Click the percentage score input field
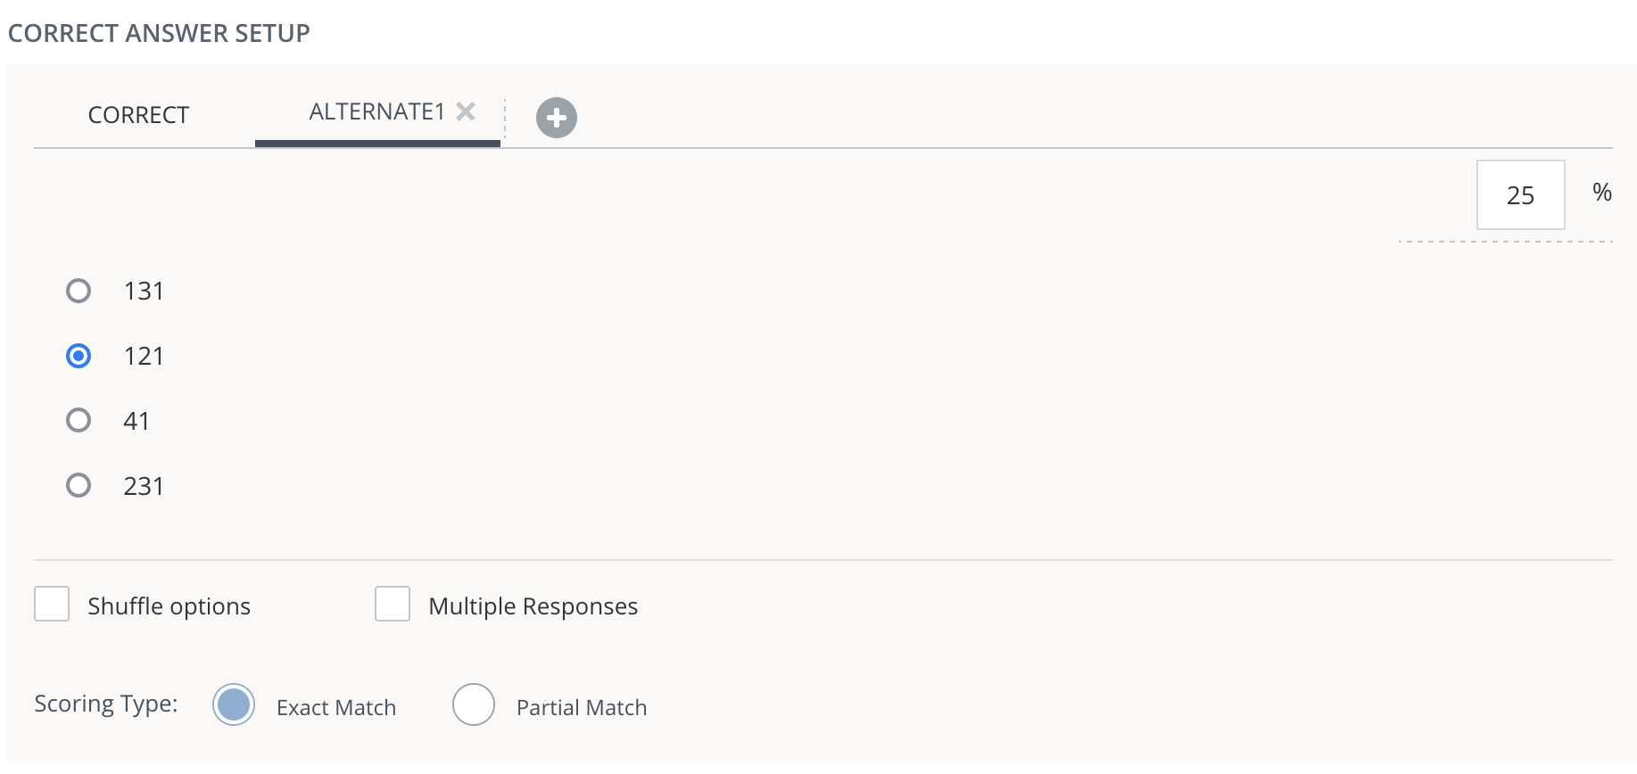The width and height of the screenshot is (1637, 774). [1520, 195]
